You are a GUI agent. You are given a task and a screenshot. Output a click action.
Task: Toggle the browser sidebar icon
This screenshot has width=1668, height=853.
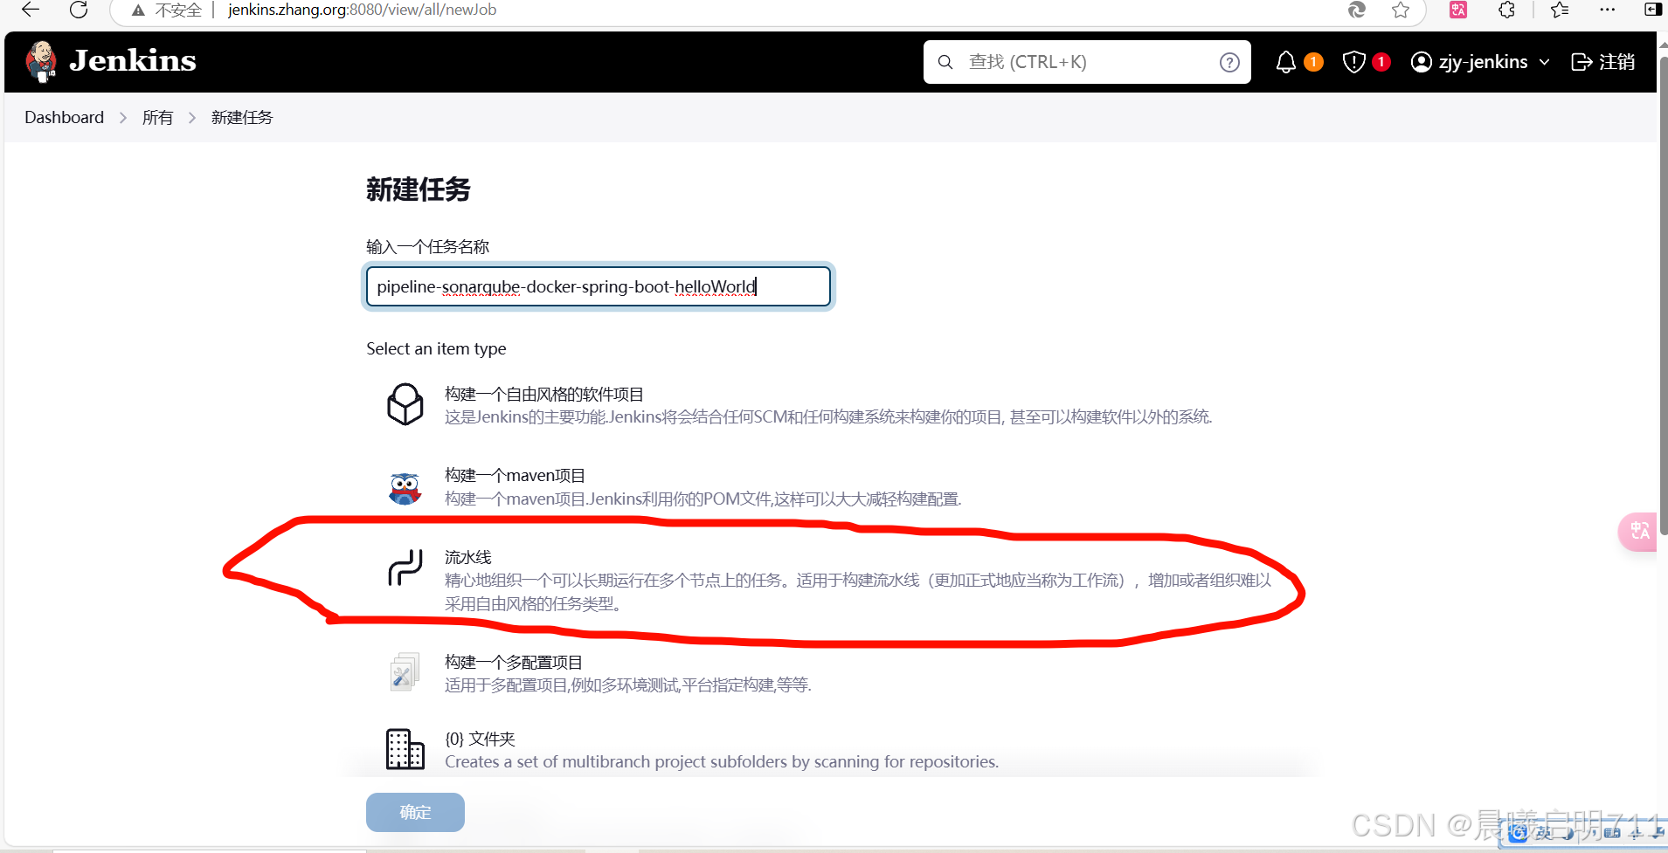point(1652,10)
